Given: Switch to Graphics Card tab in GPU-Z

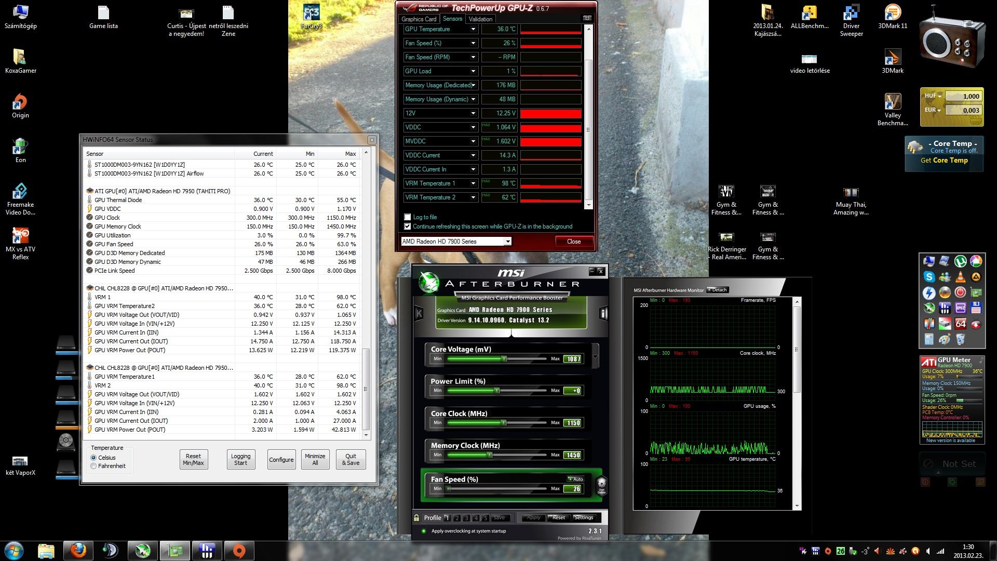Looking at the screenshot, I should pos(419,19).
